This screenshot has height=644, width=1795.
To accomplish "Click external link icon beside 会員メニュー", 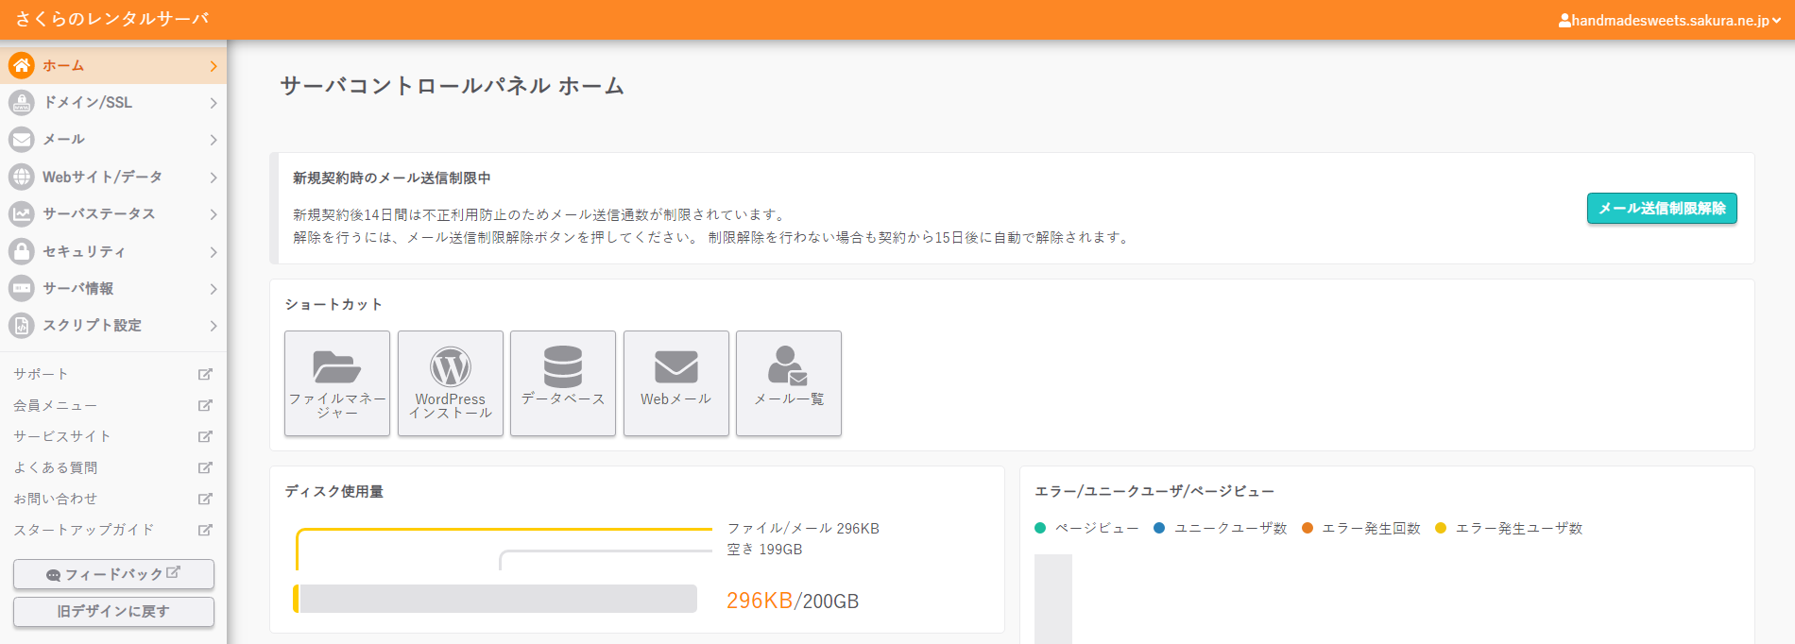I will pos(205,405).
